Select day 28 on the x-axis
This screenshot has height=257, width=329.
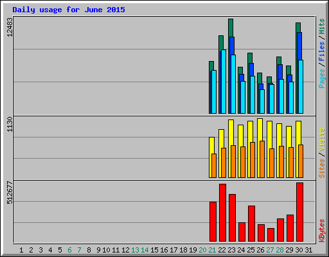tap(280, 250)
